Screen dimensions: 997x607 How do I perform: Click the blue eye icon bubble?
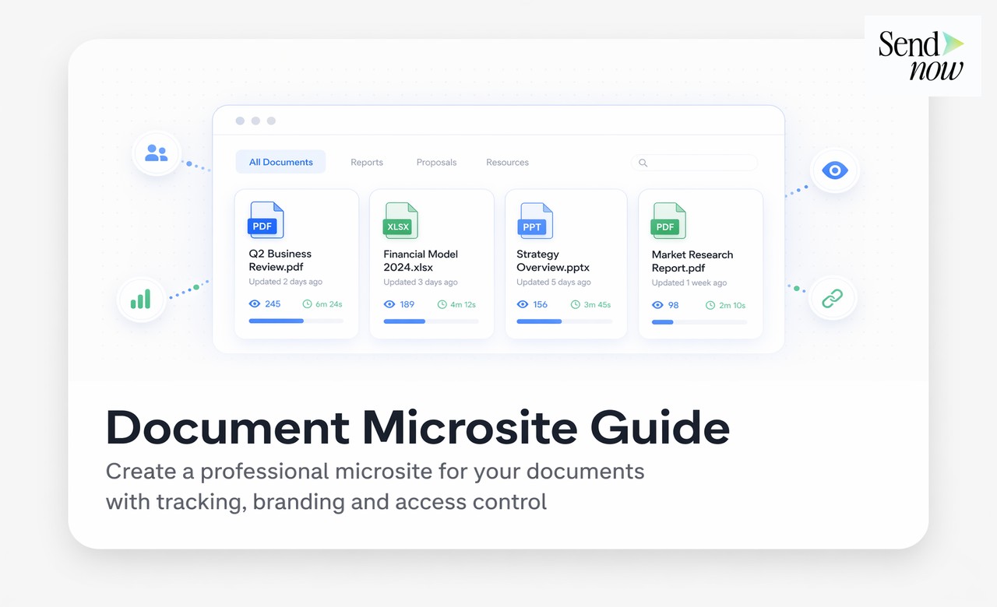(x=834, y=170)
